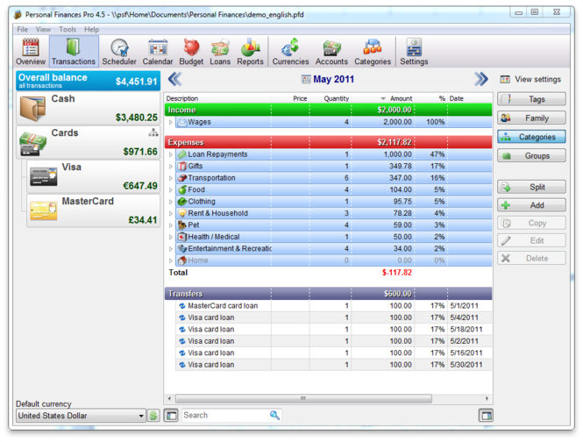Open the Currencies toolbar icon
Screen dimensions: 583x442
[290, 52]
